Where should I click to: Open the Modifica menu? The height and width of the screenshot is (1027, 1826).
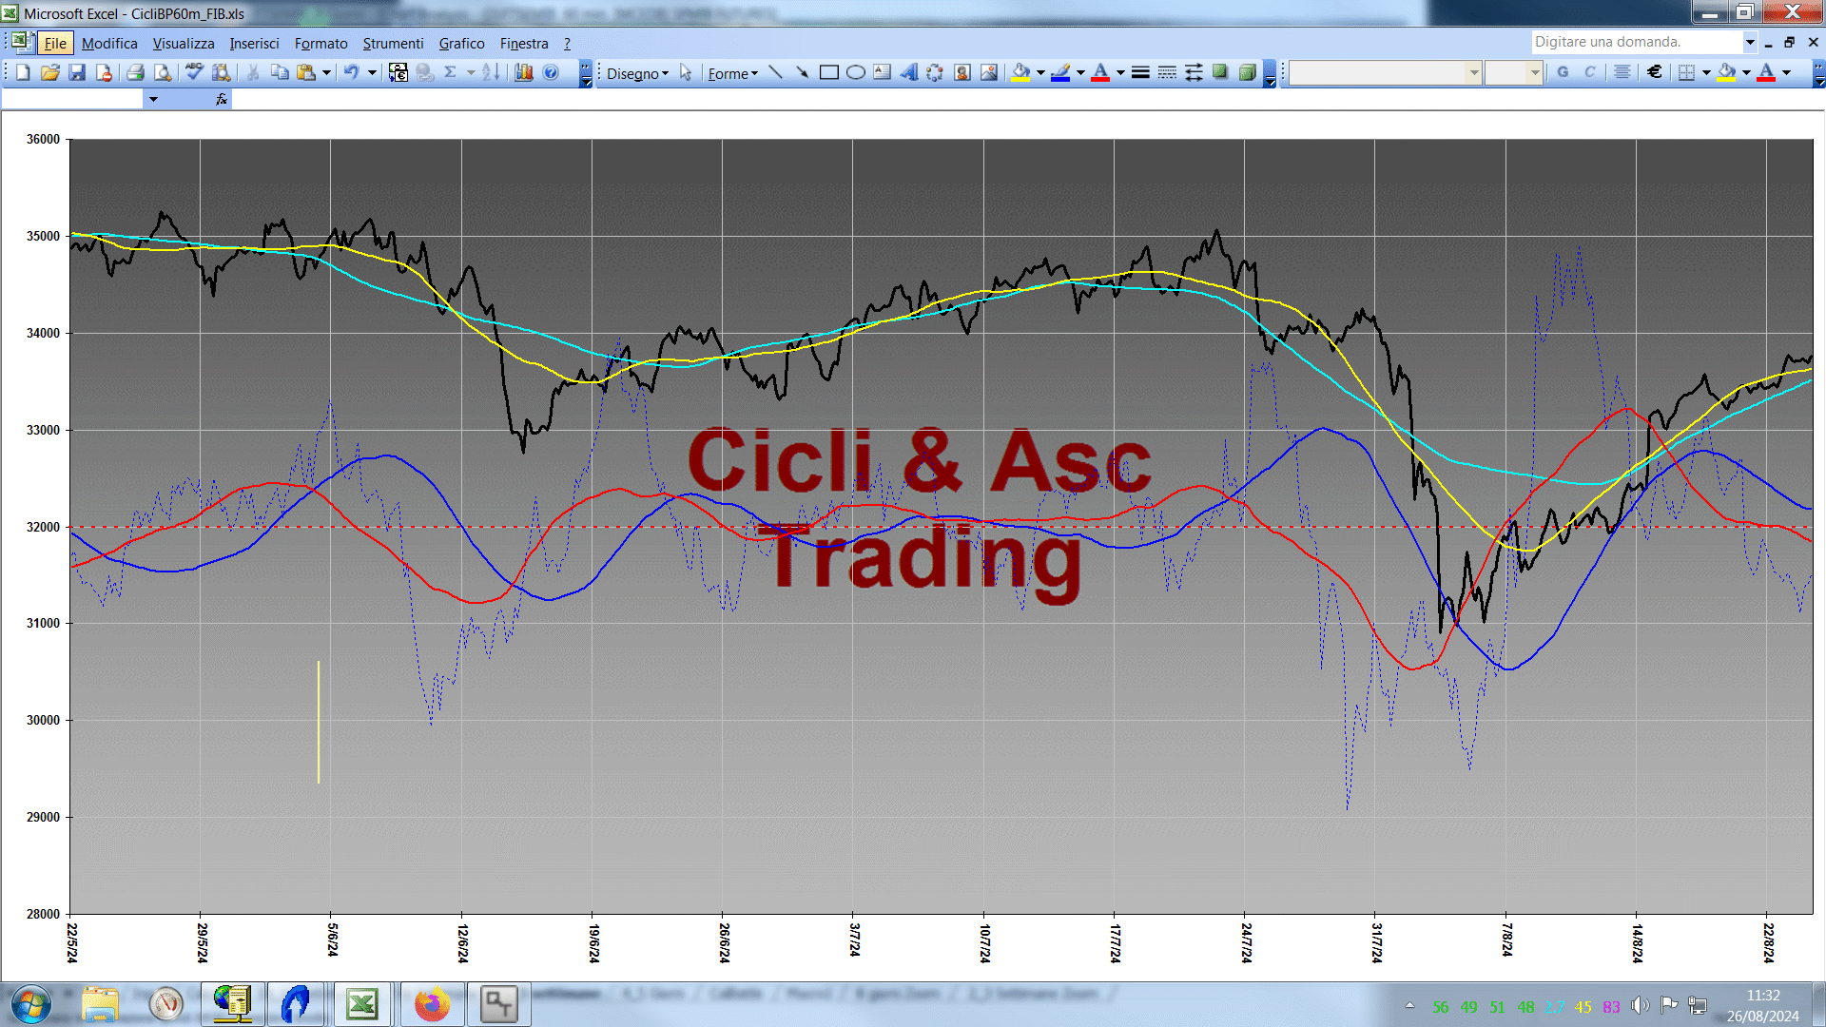pyautogui.click(x=109, y=43)
